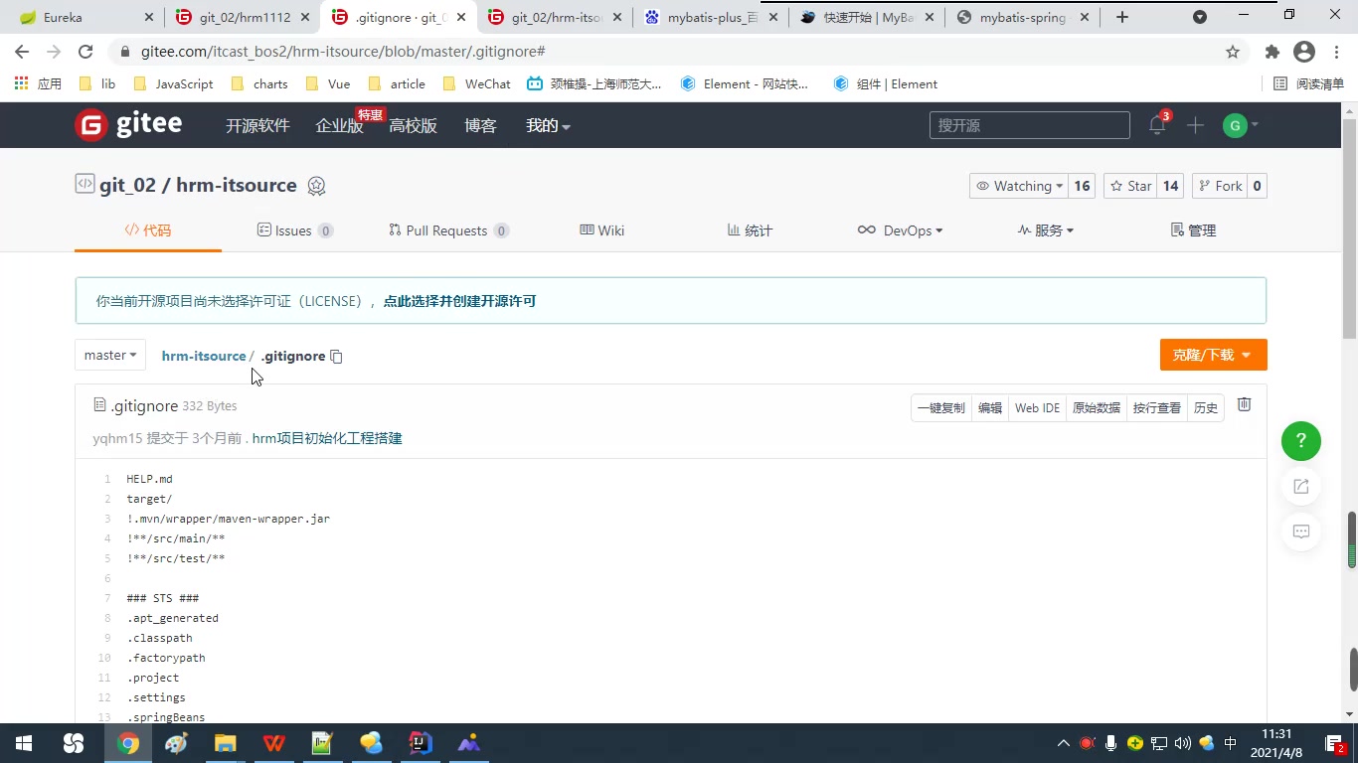Open volume control in system tray

click(1182, 743)
